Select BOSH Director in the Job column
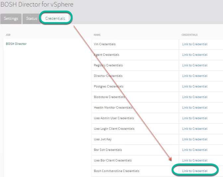Screen dimensions: 223x177 [x=16, y=44]
